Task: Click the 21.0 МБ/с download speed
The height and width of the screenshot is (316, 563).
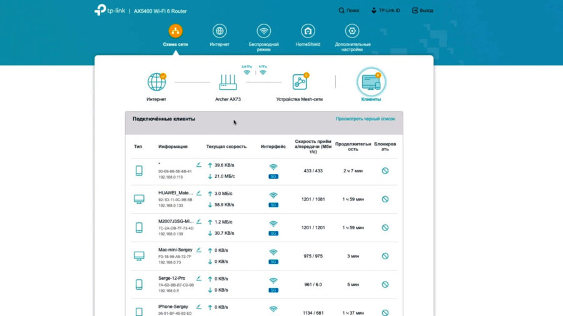Action: tap(225, 176)
